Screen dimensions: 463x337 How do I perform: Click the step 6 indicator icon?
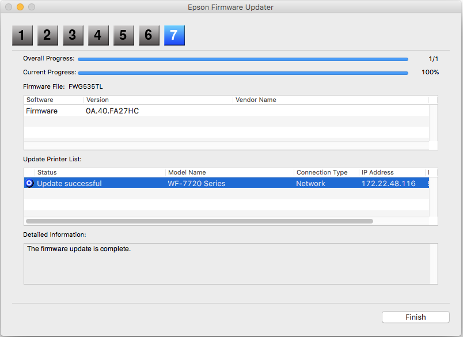pos(149,35)
